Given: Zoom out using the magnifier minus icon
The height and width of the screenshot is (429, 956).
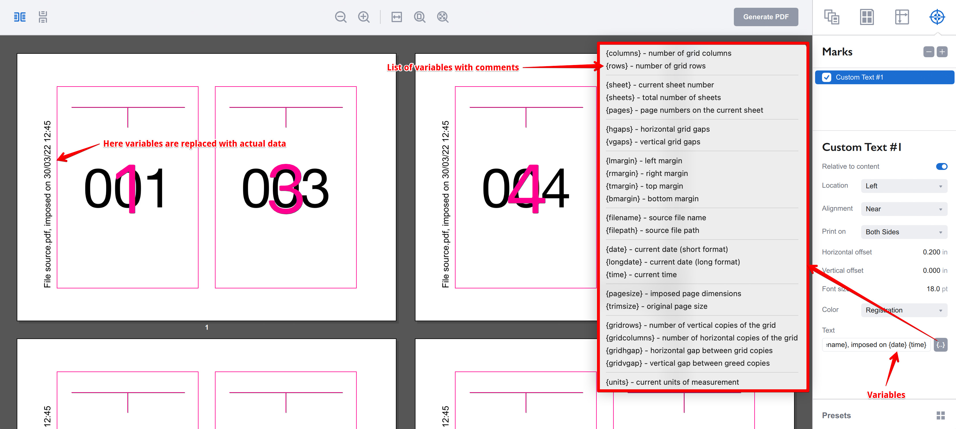Looking at the screenshot, I should point(340,17).
